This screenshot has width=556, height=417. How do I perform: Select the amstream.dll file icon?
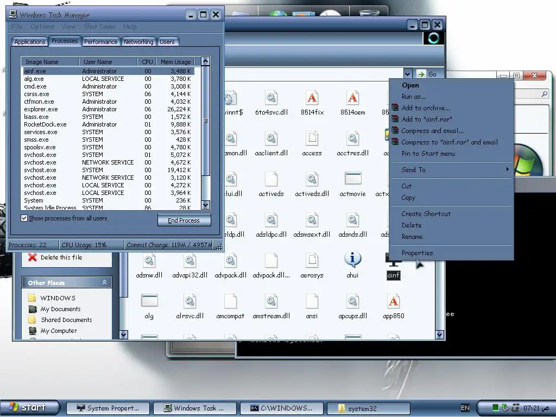pyautogui.click(x=271, y=302)
